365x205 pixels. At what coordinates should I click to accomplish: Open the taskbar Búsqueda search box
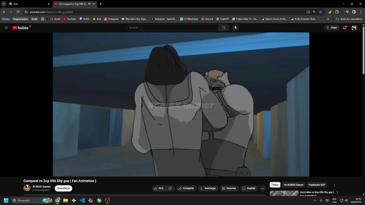pos(32,200)
